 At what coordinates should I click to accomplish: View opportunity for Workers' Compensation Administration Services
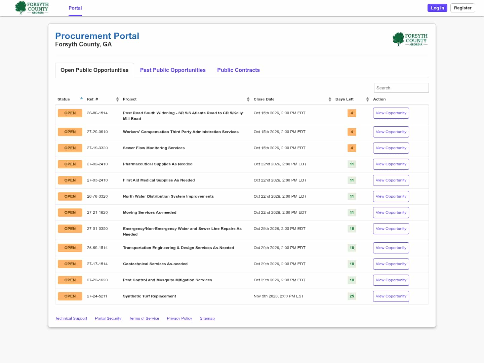click(391, 132)
